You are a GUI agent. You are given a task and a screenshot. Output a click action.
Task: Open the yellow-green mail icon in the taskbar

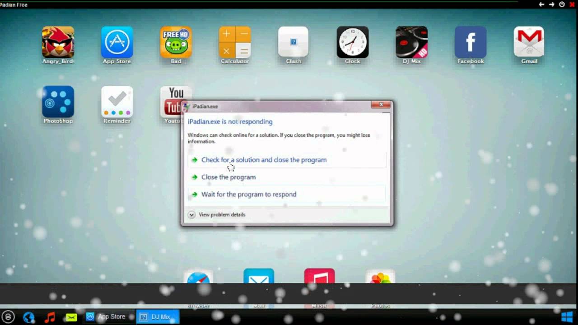click(x=71, y=317)
